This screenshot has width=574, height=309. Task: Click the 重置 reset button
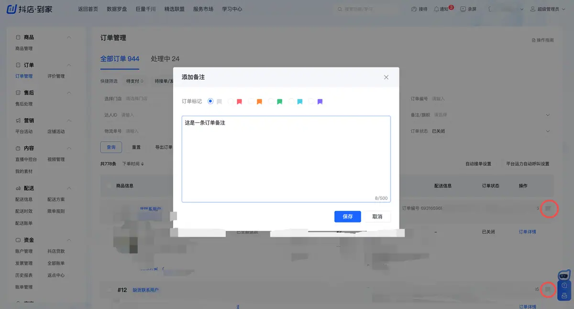pyautogui.click(x=136, y=147)
